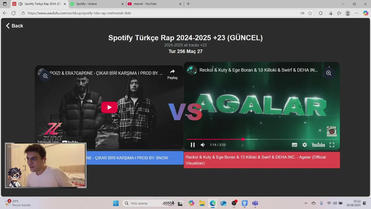Enter fullscreen on the Agalar video

pyautogui.click(x=332, y=145)
